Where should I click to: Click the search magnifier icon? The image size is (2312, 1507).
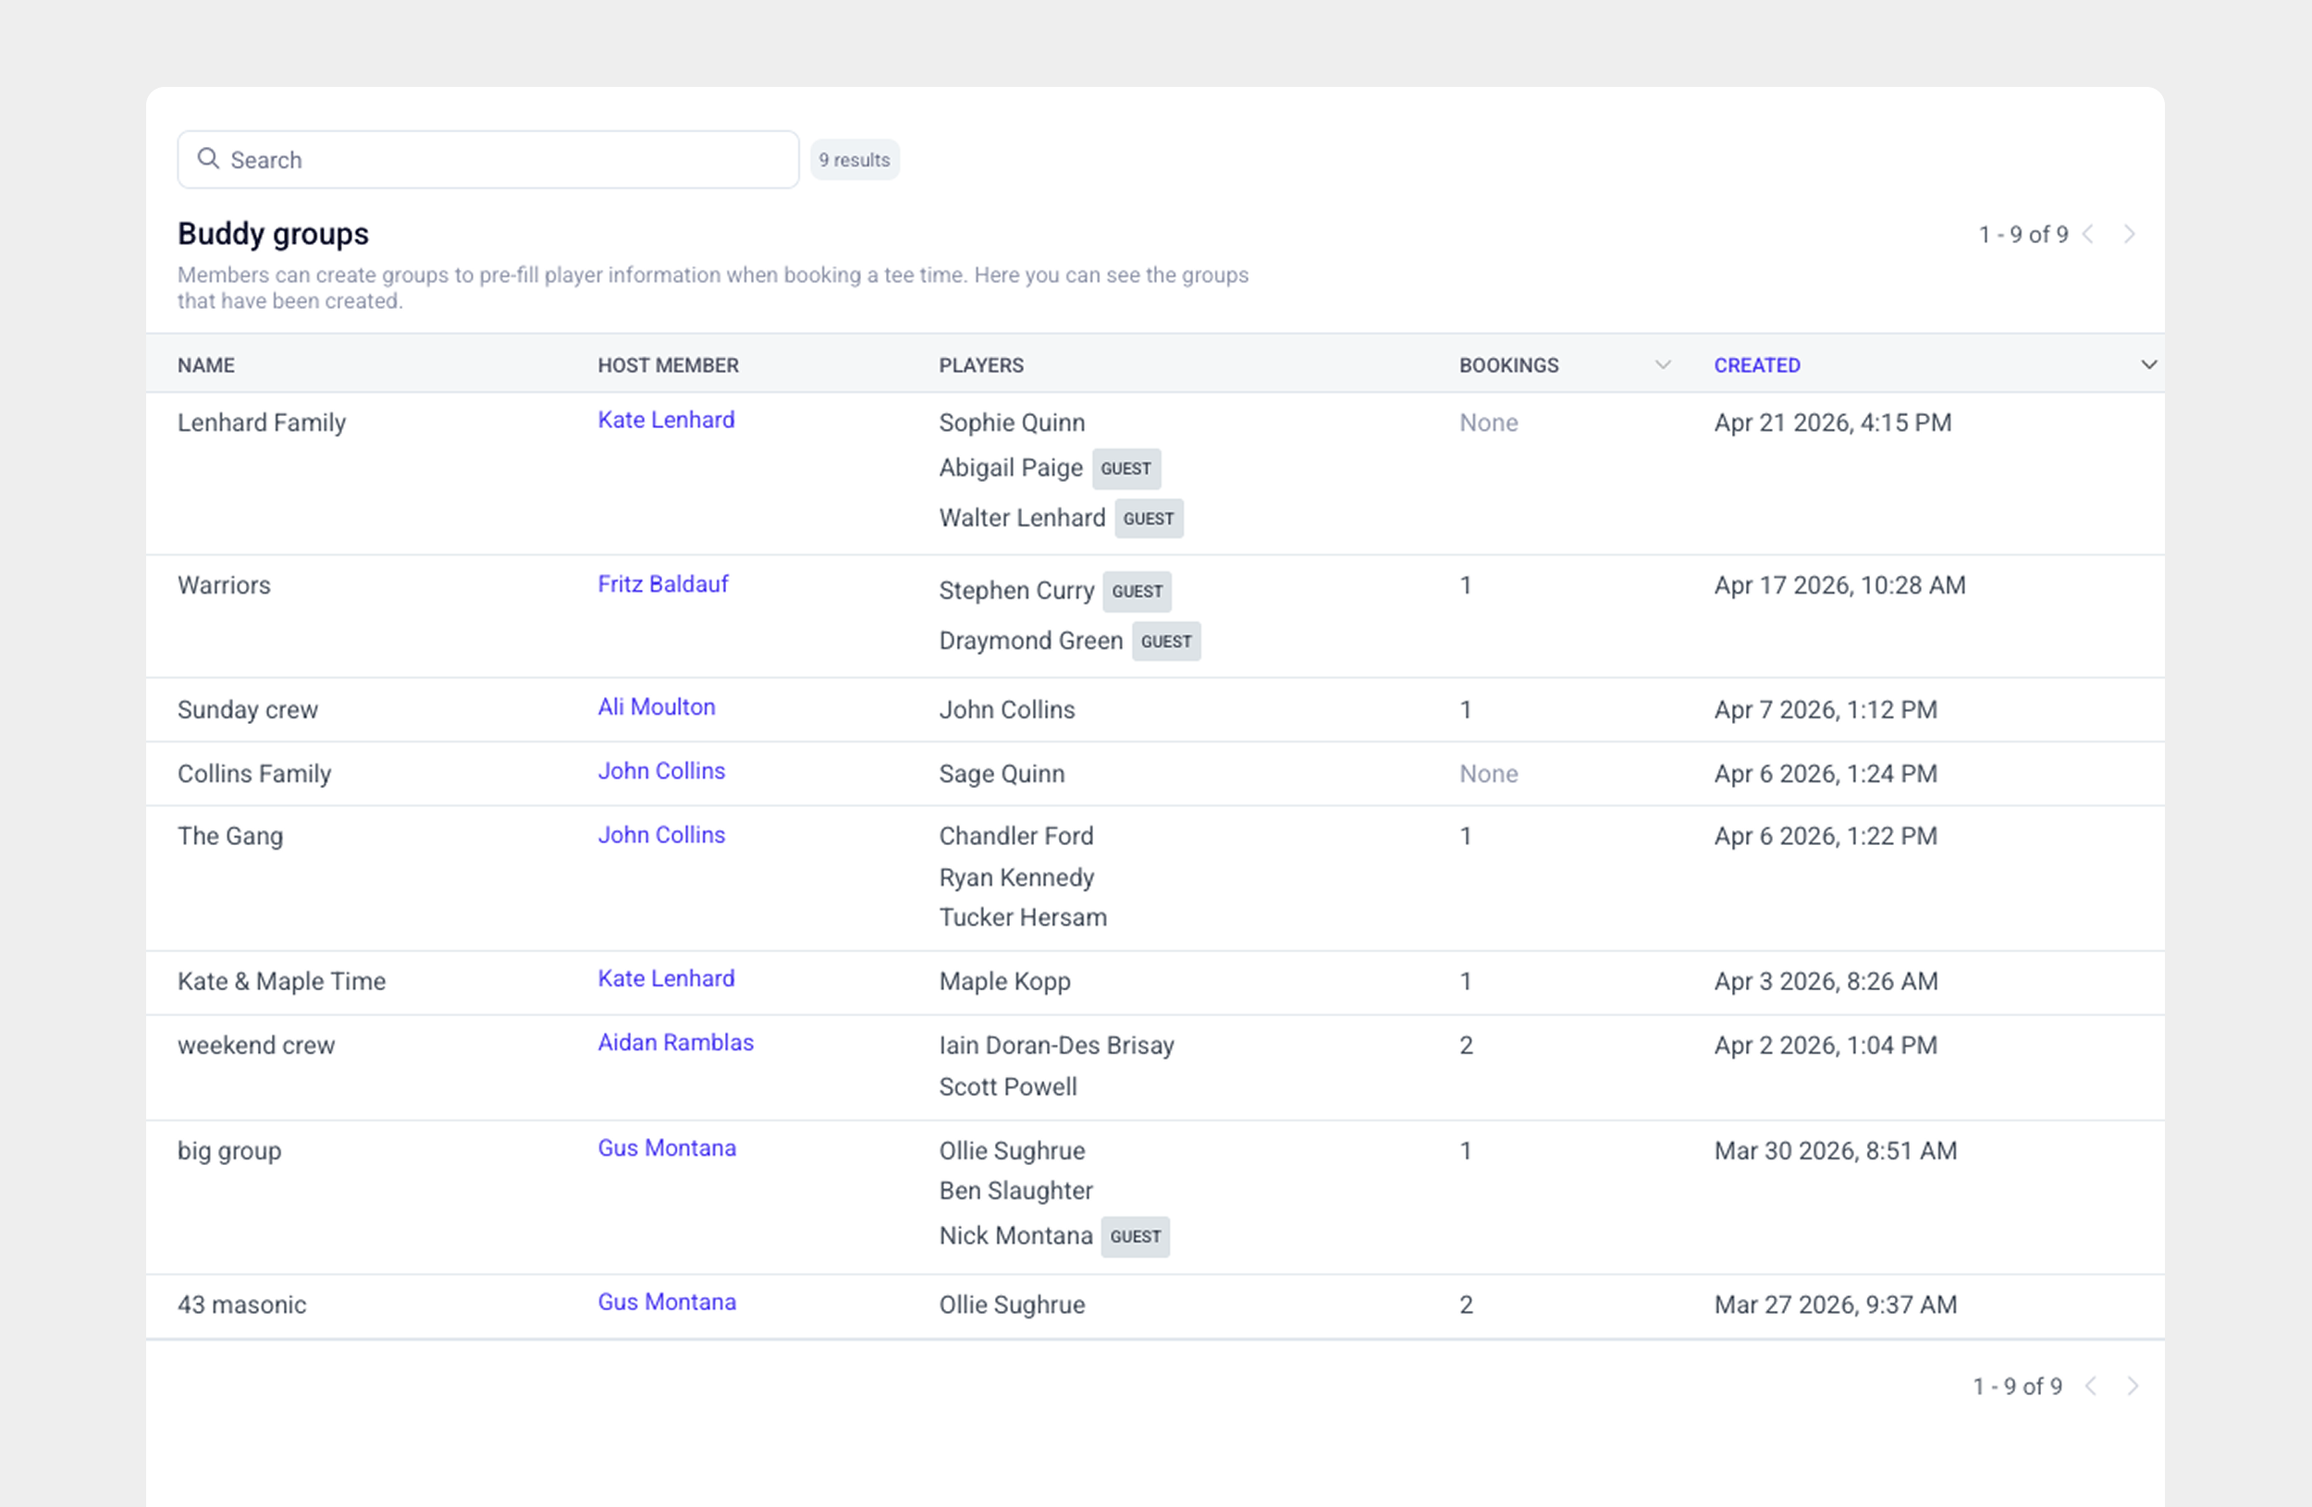click(x=209, y=158)
